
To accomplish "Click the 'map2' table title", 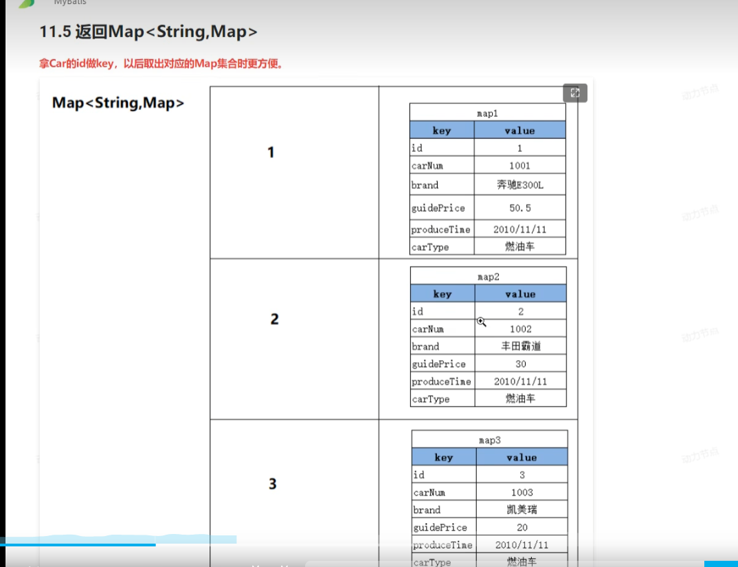I will (488, 277).
